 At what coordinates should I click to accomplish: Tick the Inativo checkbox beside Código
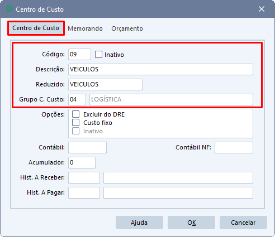[x=98, y=55]
